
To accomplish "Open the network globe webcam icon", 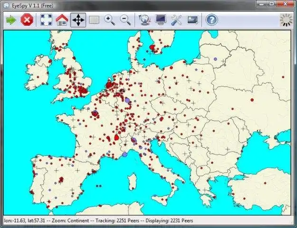I will click(144, 20).
